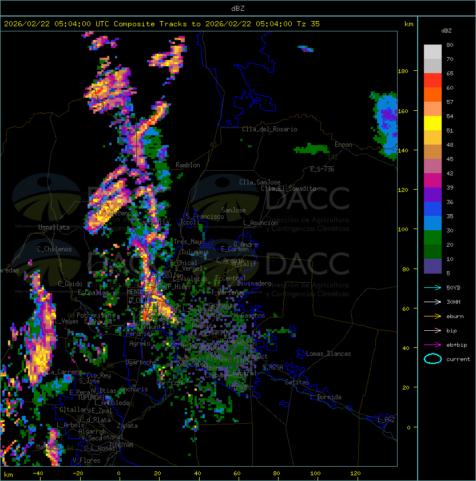Click the 'V_Flores' map label
Screen dimensions: 476x481
click(86, 460)
